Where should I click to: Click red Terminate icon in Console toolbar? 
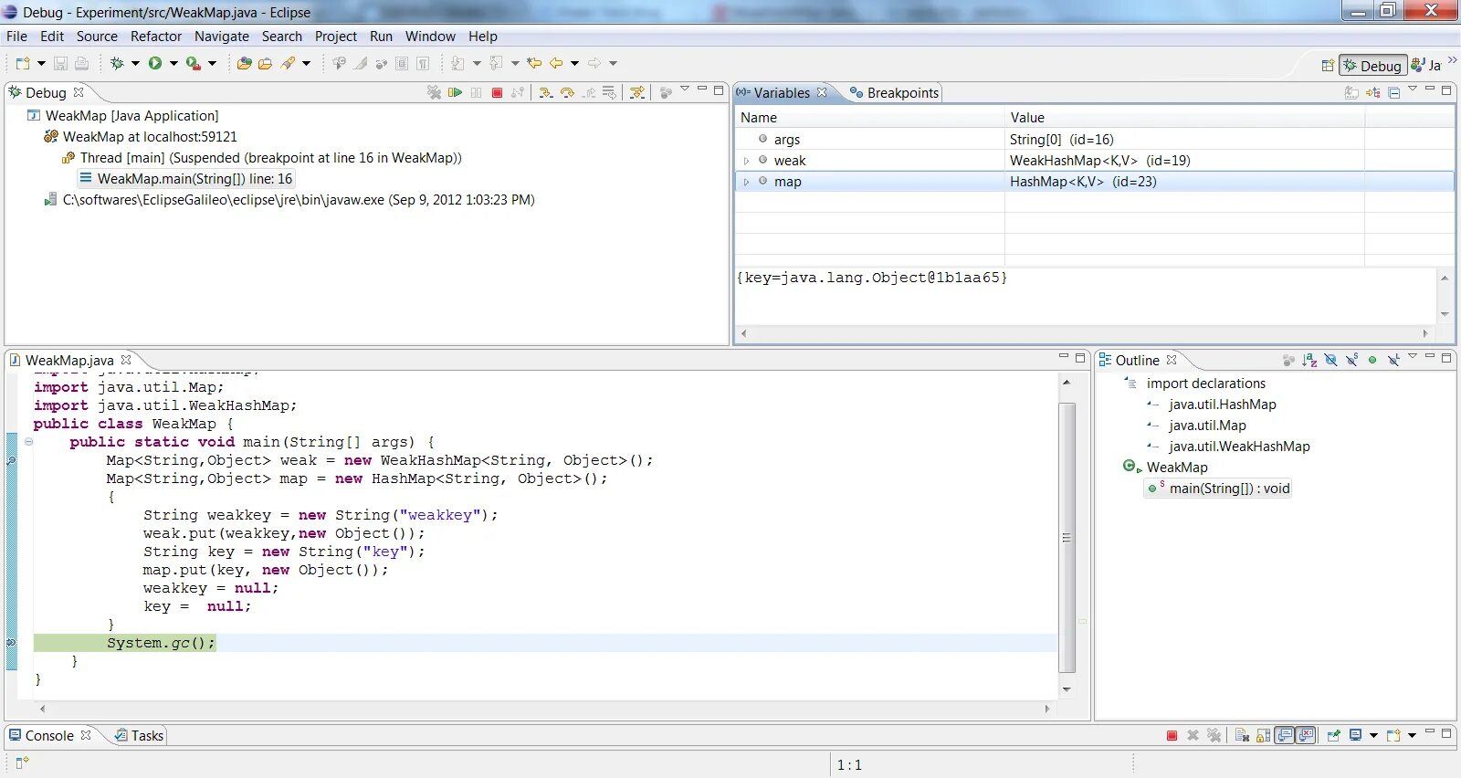pos(1172,735)
